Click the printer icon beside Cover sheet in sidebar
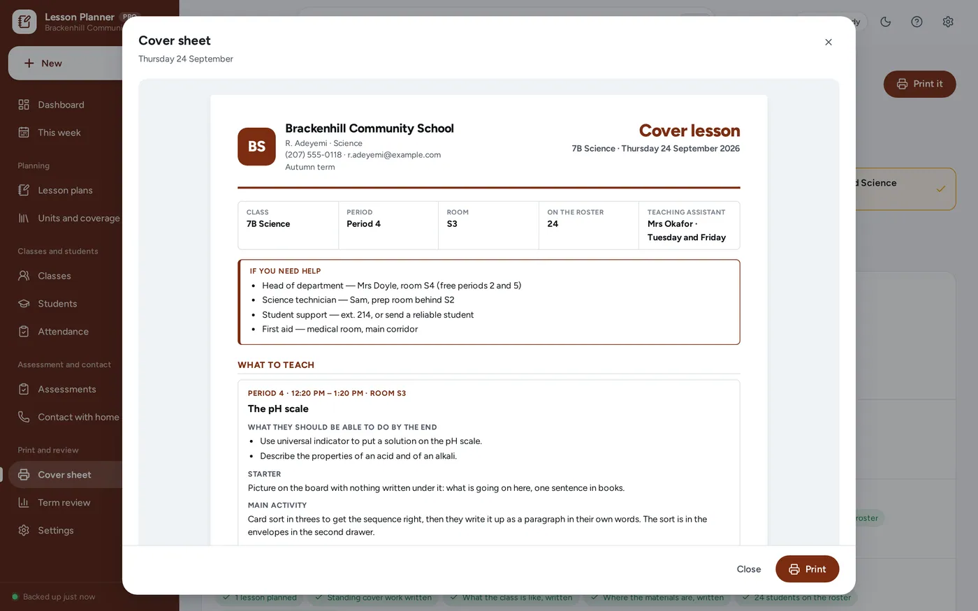Image resolution: width=978 pixels, height=611 pixels. [24, 475]
